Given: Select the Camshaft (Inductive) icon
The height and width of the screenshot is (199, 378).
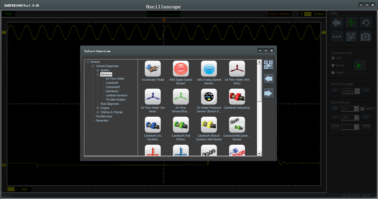Looking at the screenshot, I should (237, 97).
